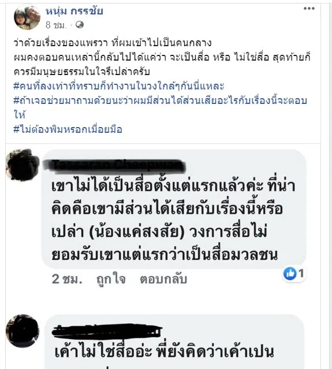Open post author's profile picture

(27, 17)
